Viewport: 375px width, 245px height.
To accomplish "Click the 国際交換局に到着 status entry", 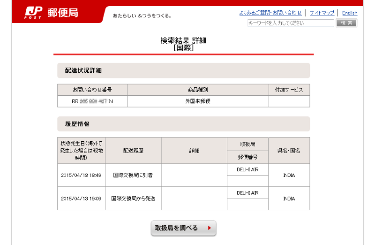I will [133, 175].
